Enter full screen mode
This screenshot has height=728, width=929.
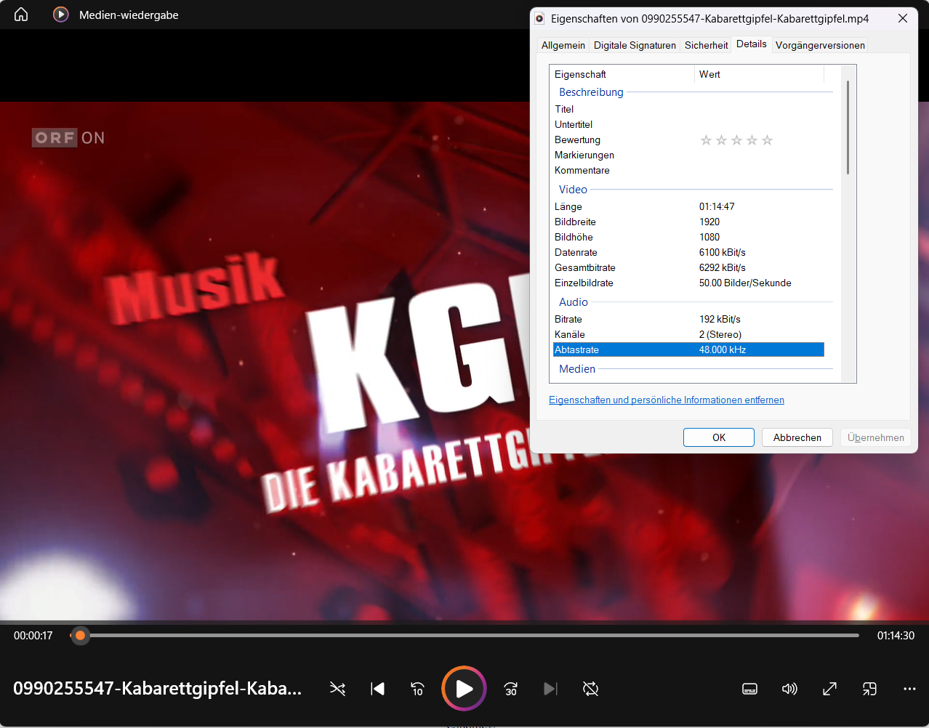[829, 689]
